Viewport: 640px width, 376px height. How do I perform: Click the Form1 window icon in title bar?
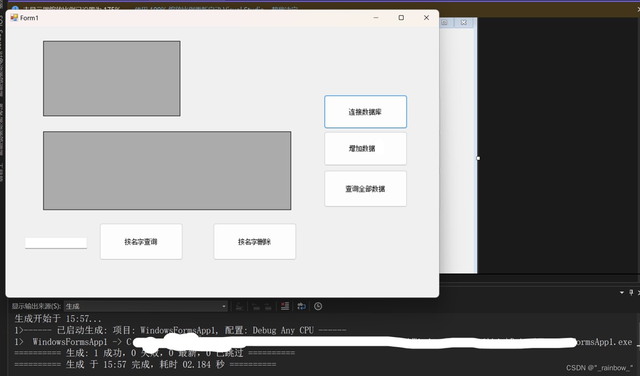pyautogui.click(x=14, y=18)
